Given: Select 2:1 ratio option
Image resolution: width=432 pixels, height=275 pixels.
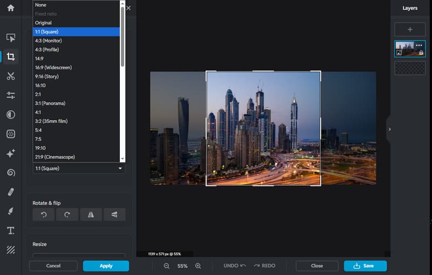Looking at the screenshot, I should [x=76, y=94].
